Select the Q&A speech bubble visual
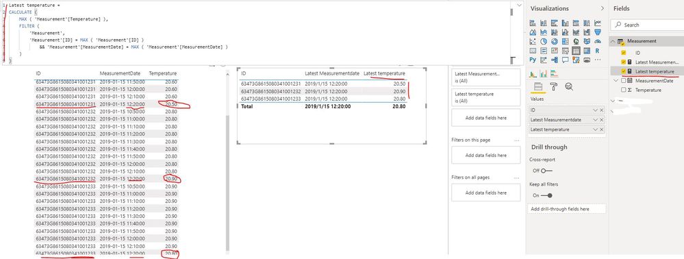This screenshot has height=259, width=684. (x=566, y=60)
